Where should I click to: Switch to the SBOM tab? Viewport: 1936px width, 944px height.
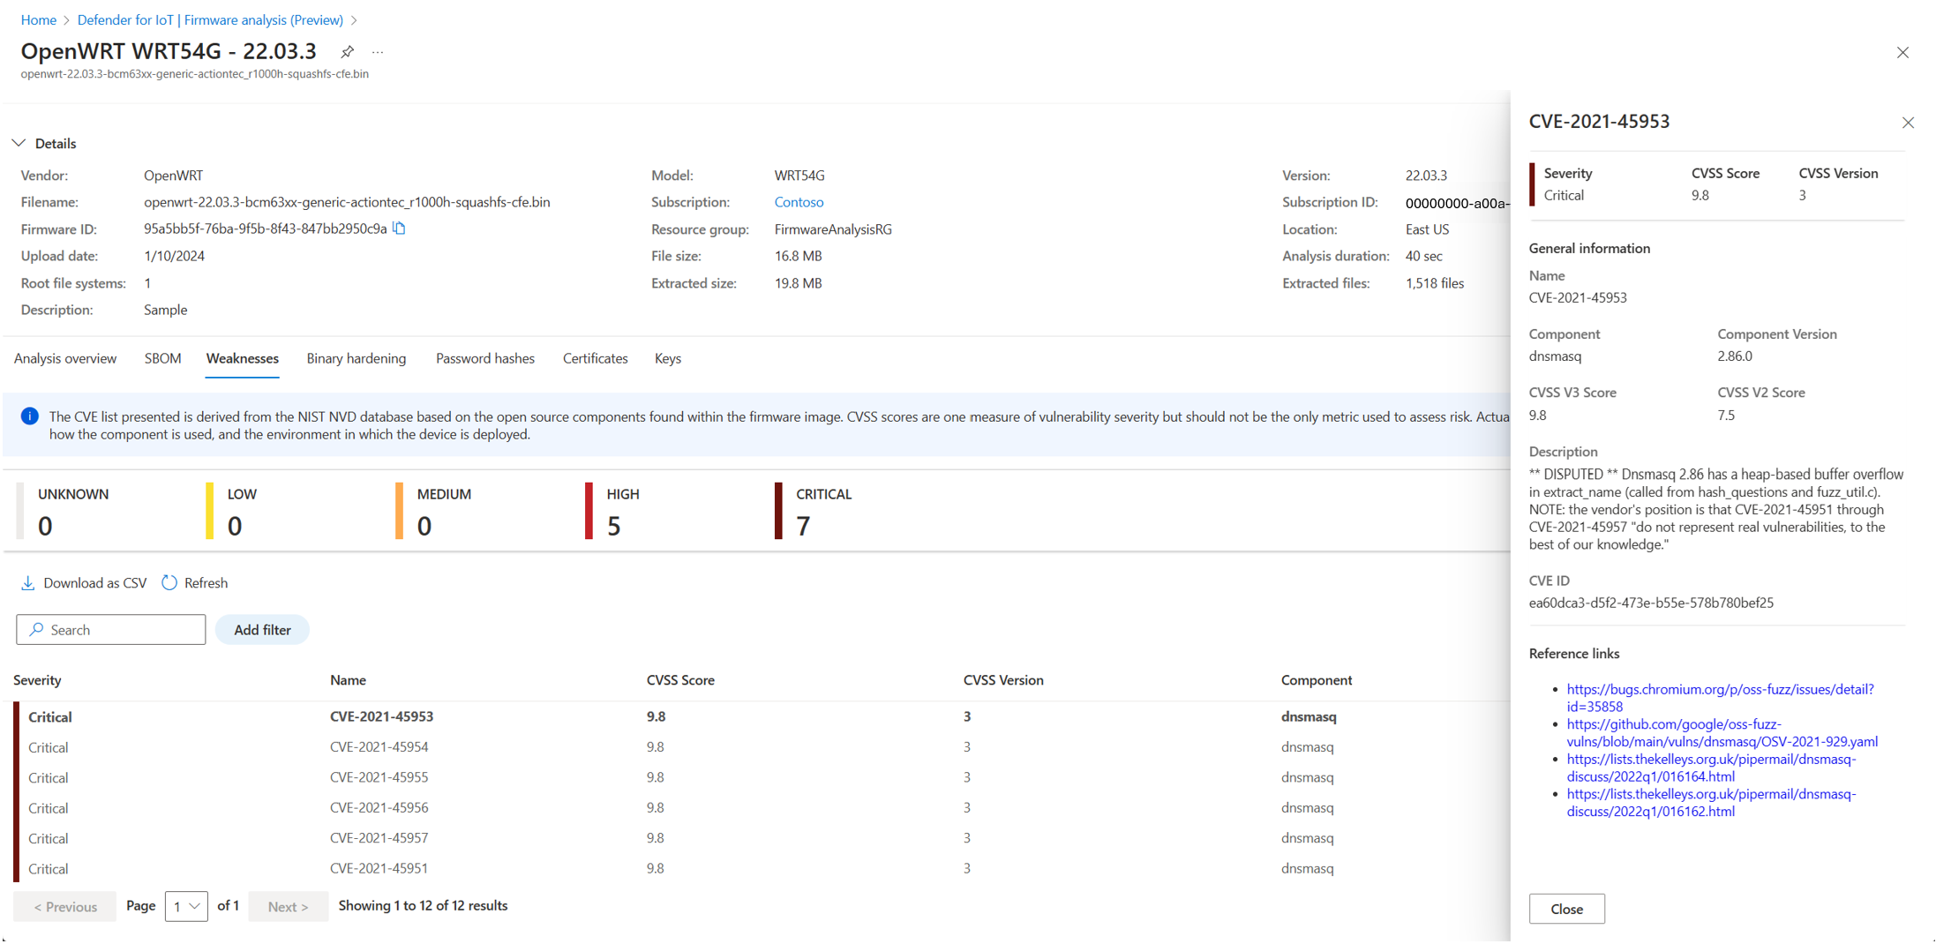pos(163,358)
